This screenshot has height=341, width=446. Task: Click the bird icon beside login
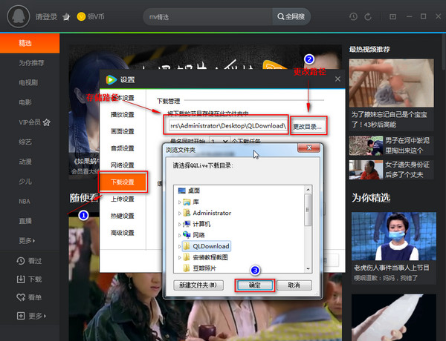pyautogui.click(x=66, y=17)
